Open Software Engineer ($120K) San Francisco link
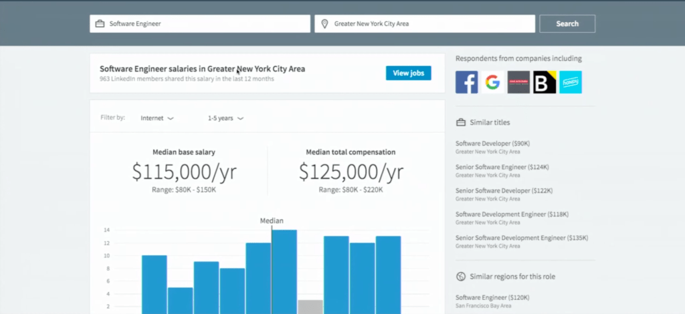 coord(492,297)
